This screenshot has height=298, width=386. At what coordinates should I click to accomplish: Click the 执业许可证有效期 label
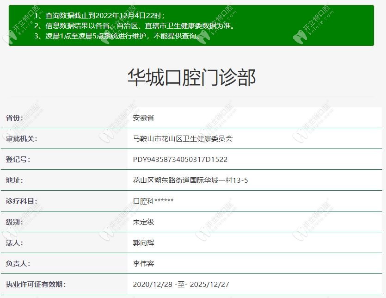(x=36, y=285)
